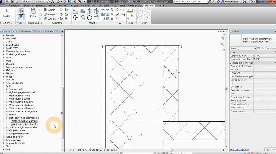Switch to the Architecture ribbon tab
The image size is (276, 154).
pos(15,6)
